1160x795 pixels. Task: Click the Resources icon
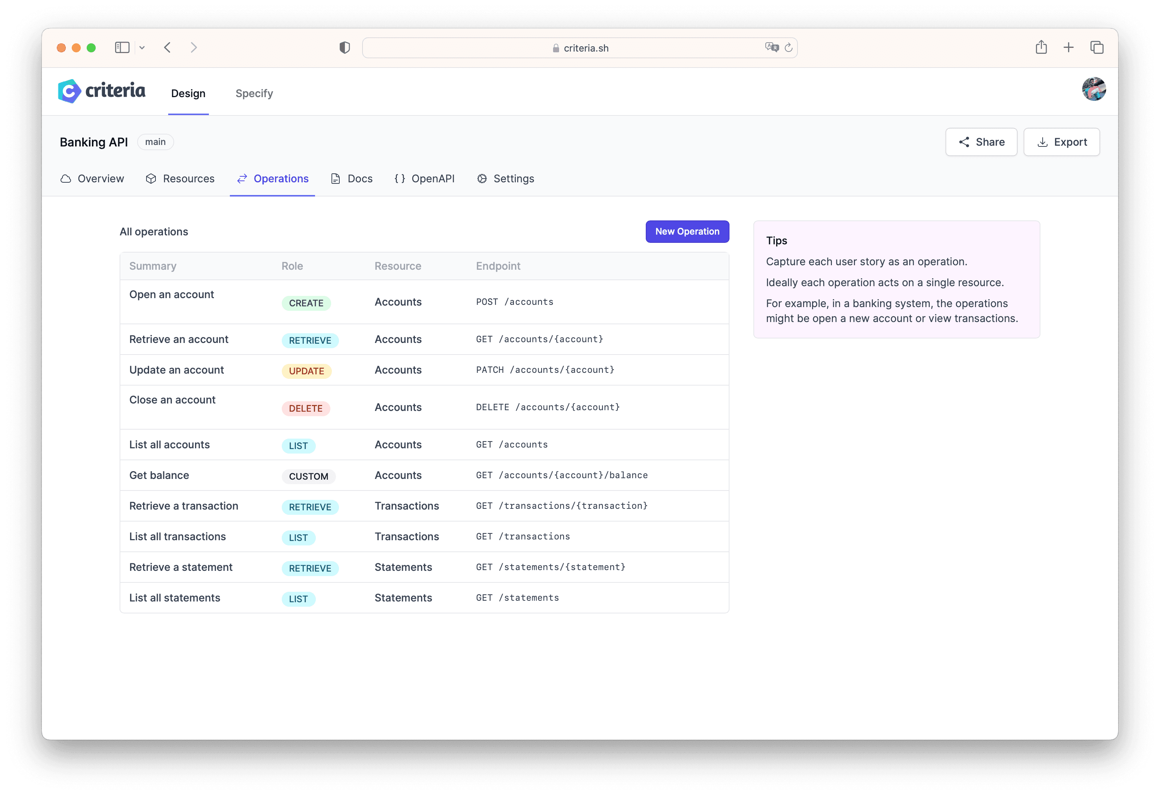click(x=150, y=178)
